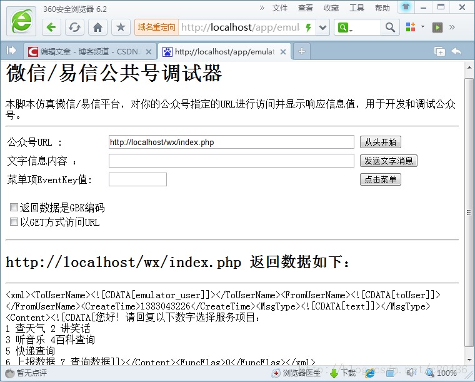Expand hidden menus chevron before 文件
The height and width of the screenshot is (382, 475).
tap(262, 8)
